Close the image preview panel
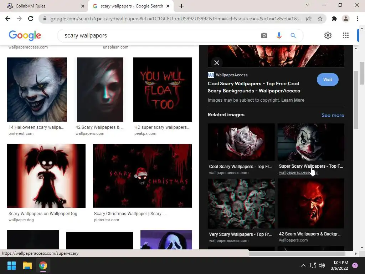This screenshot has width=365, height=274. 217,63
